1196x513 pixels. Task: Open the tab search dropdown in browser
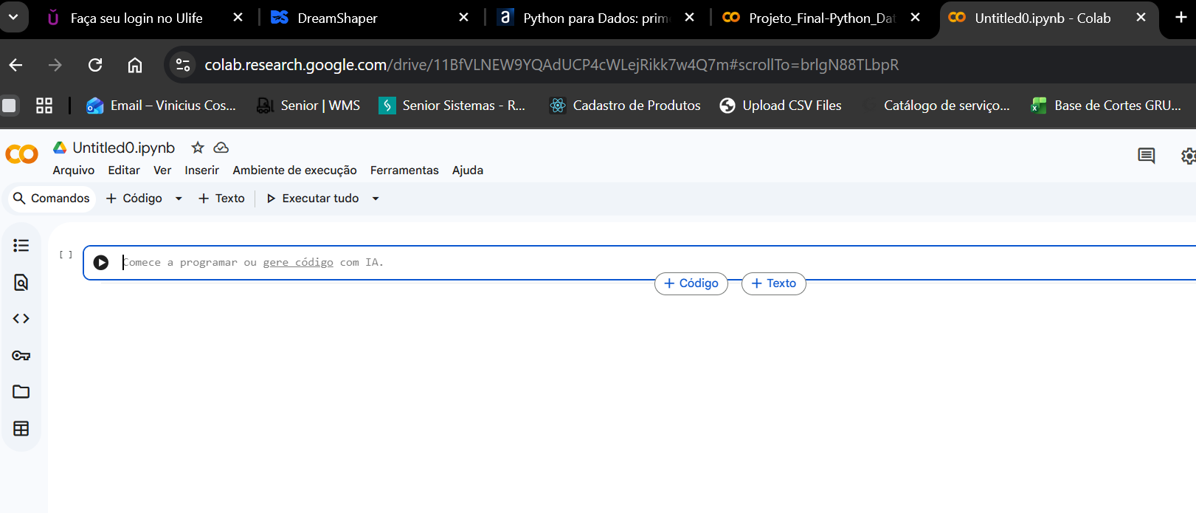click(x=14, y=17)
